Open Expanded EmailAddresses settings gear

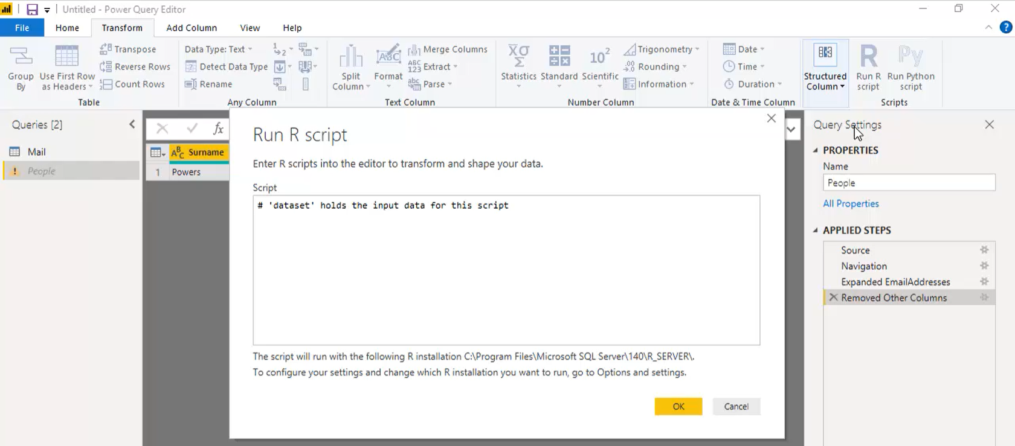click(x=984, y=281)
